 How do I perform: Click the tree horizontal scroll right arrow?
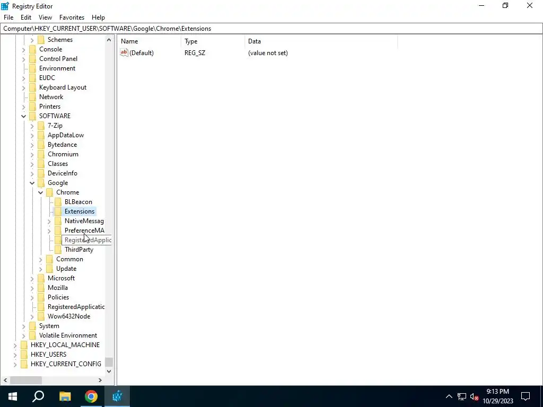[x=100, y=380]
